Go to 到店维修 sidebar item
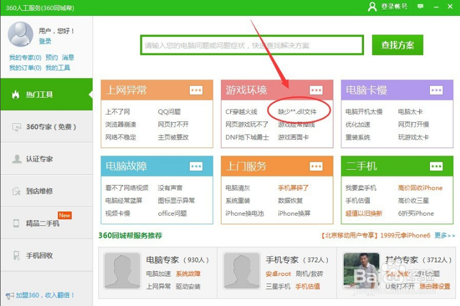This screenshot has width=460, height=306. [x=46, y=191]
